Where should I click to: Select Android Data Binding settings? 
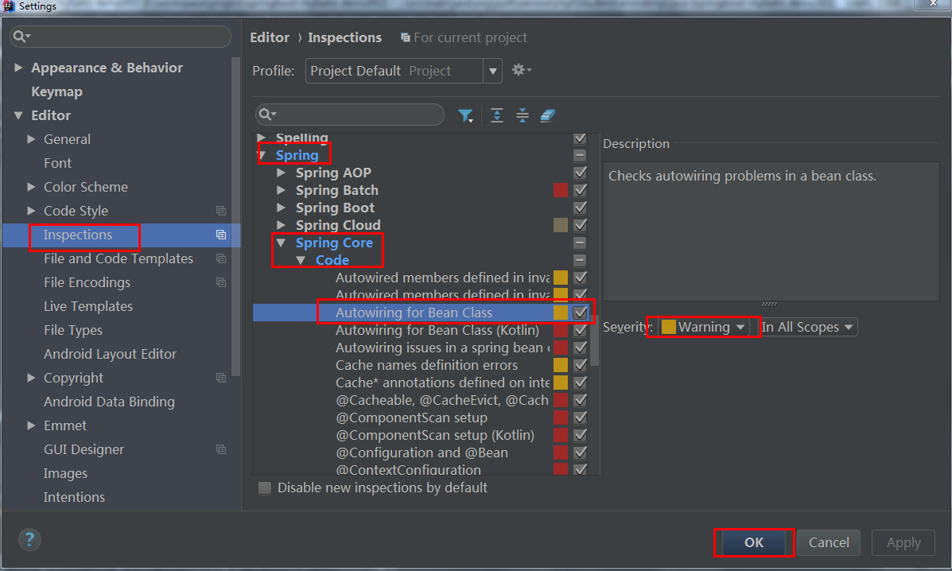tap(109, 402)
